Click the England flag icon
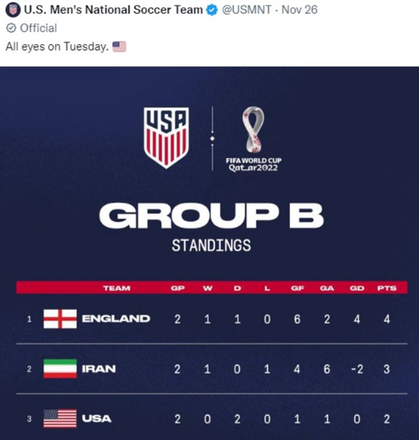Screen dimensions: 419x440 pos(60,319)
